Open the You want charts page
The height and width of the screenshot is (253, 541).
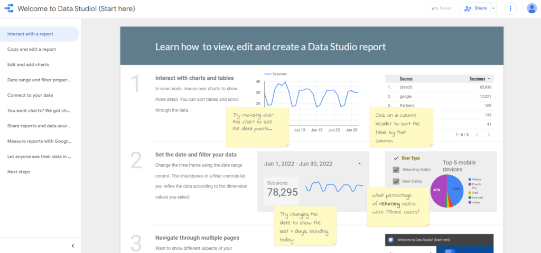tap(39, 110)
